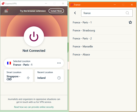The image size is (137, 112).
Task: Connect to Singapore - CBD smart location
Action: [18, 76]
